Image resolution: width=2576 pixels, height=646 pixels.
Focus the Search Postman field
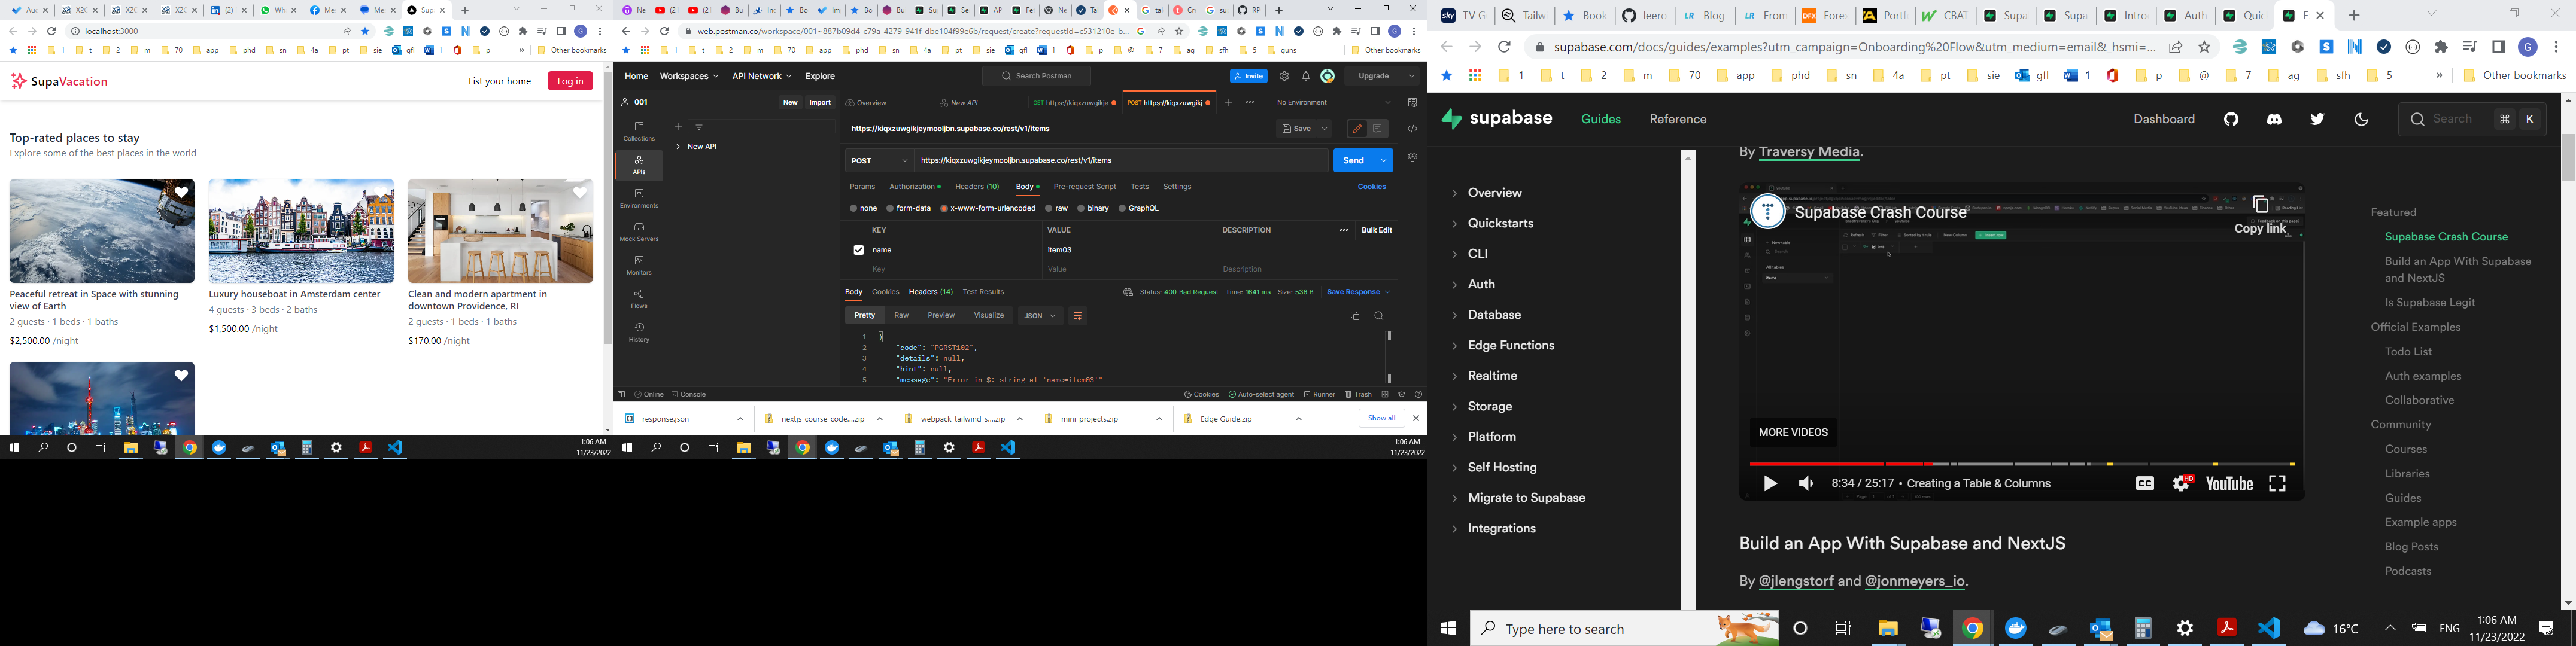1036,76
